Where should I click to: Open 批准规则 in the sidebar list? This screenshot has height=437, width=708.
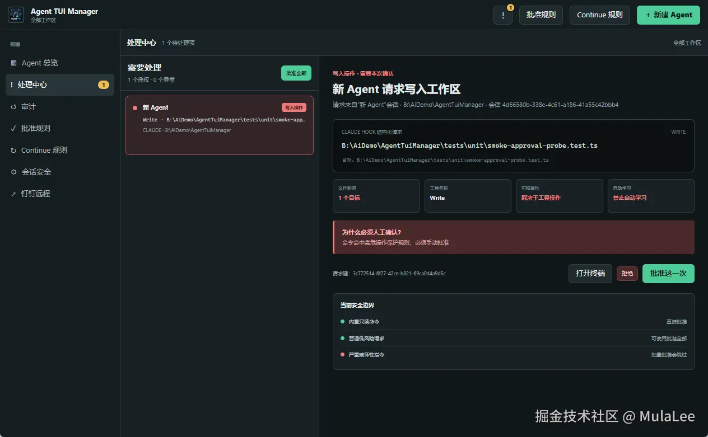pyautogui.click(x=60, y=128)
